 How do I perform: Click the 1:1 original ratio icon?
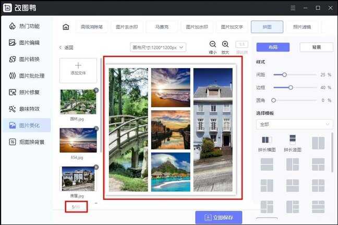pyautogui.click(x=242, y=44)
